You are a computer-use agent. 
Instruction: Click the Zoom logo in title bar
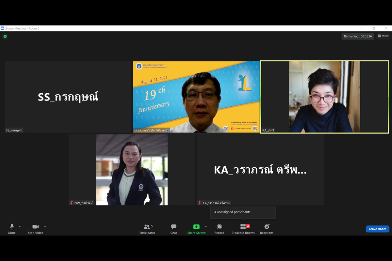(x=3, y=28)
